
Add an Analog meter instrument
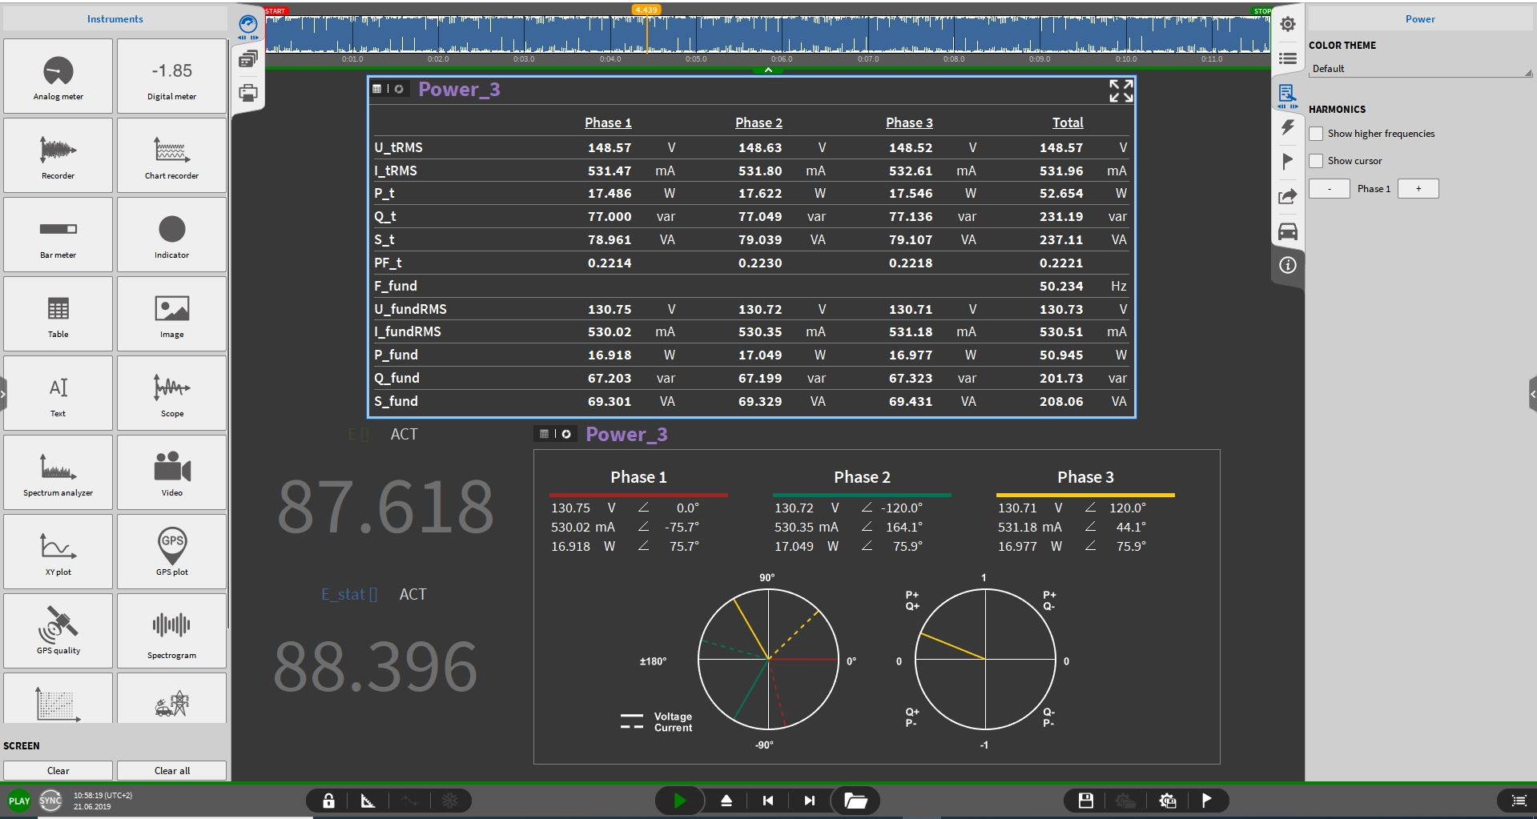pyautogui.click(x=58, y=76)
